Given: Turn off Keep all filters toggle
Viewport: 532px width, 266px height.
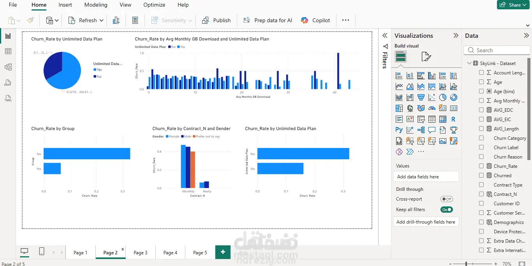Looking at the screenshot, I should [x=447, y=210].
